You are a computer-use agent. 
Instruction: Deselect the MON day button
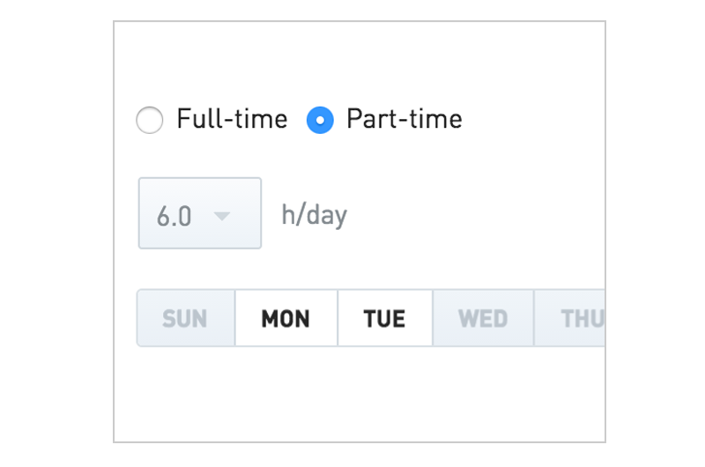[x=286, y=318]
